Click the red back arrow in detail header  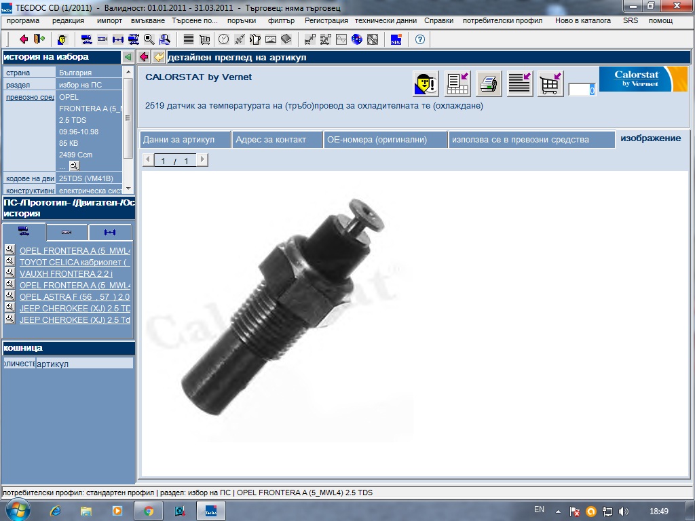pyautogui.click(x=143, y=57)
